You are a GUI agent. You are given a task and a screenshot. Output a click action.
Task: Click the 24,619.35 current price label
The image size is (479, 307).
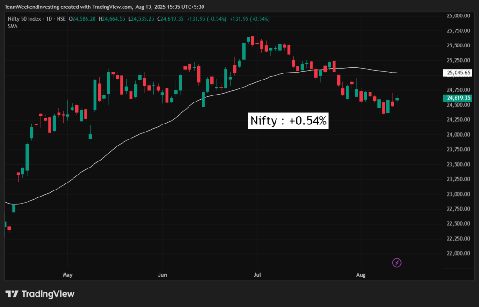[x=458, y=98]
